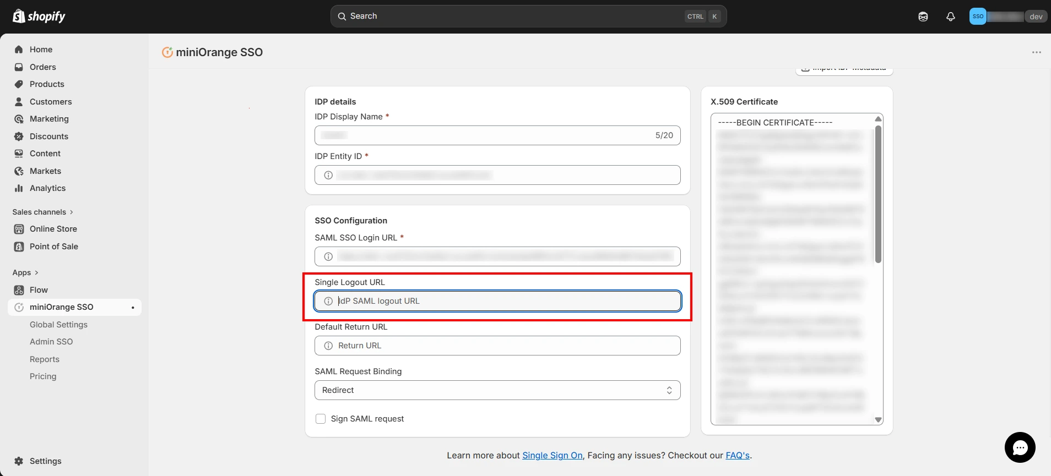Open the dev store account menu
The width and height of the screenshot is (1051, 476).
(1007, 16)
